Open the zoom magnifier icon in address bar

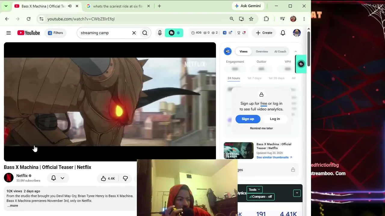pos(232,19)
